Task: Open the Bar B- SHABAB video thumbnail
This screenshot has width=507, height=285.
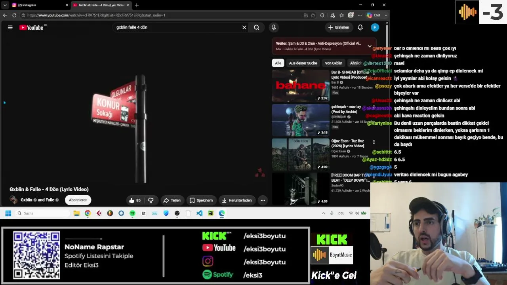Action: (x=301, y=86)
